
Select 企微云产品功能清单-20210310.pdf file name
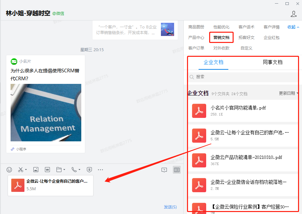(246, 158)
